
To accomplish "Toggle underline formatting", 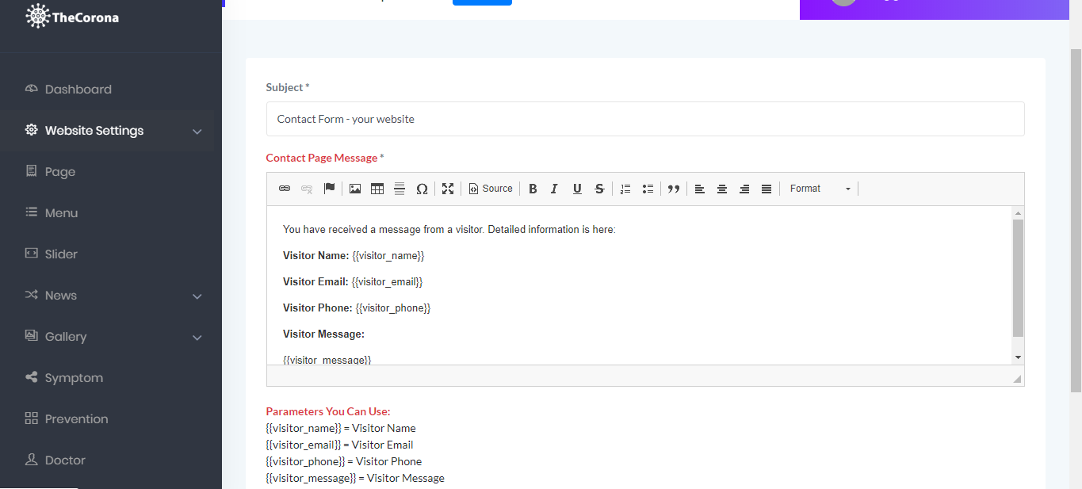I will 577,189.
